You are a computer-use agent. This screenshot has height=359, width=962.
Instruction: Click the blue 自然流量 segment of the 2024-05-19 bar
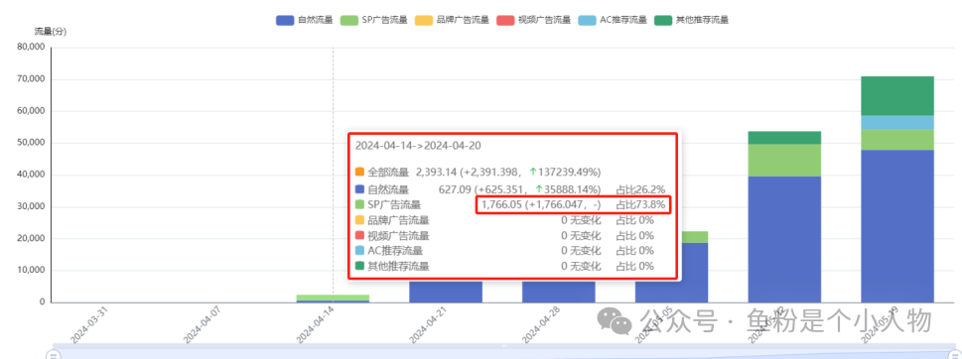(896, 225)
